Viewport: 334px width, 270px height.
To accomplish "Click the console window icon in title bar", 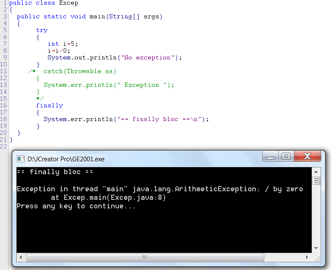I will pyautogui.click(x=21, y=159).
